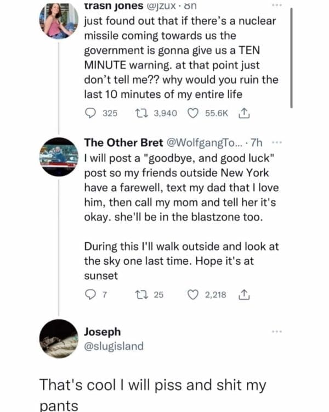This screenshot has width=329, height=412.
Task: Like The Other Bret's tweet with 2,218 likes
Action: pyautogui.click(x=192, y=296)
